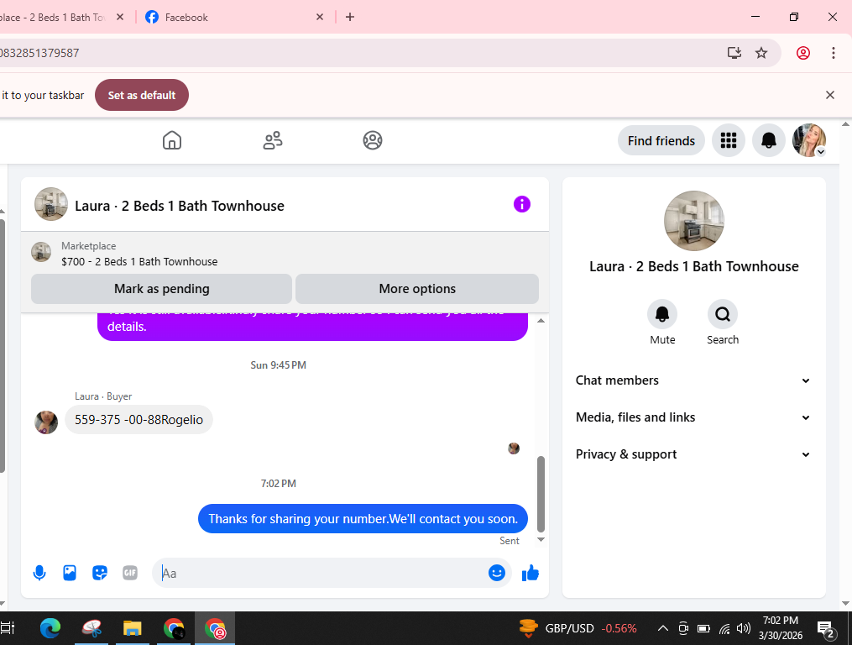Open the emoji picker in the message box

pyautogui.click(x=497, y=573)
